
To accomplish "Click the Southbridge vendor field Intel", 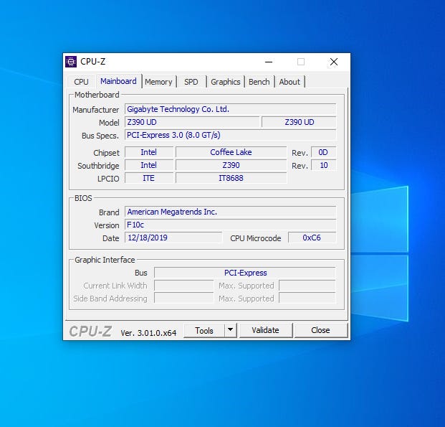I will [x=149, y=165].
